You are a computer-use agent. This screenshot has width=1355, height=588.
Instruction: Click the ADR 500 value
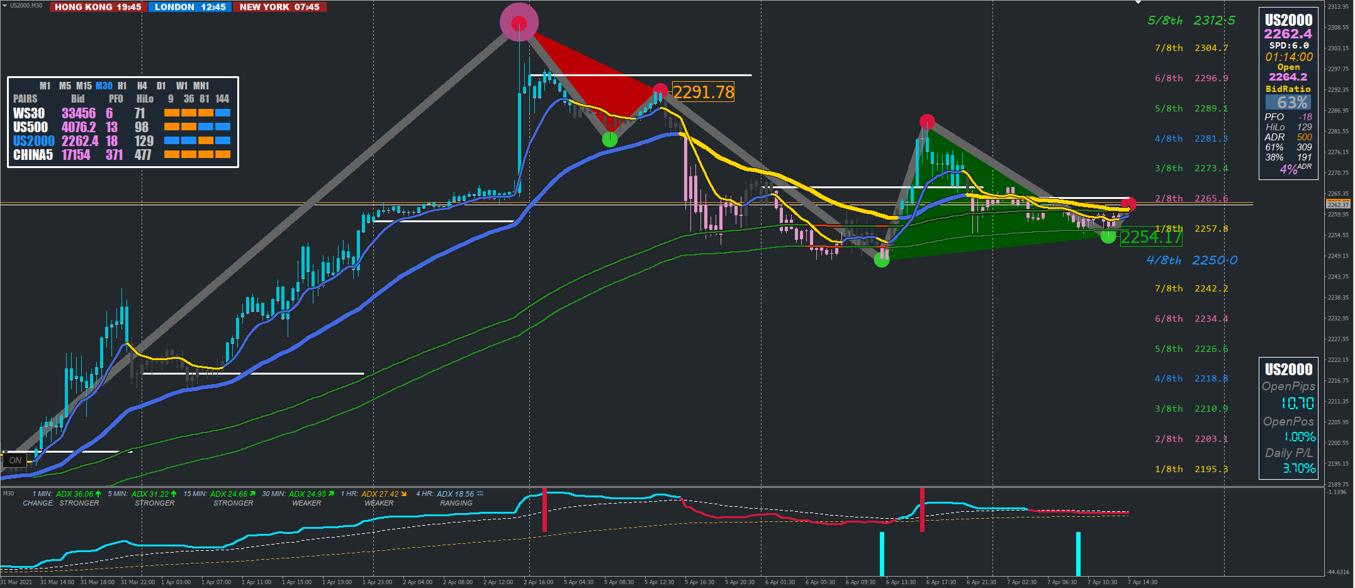point(1305,137)
